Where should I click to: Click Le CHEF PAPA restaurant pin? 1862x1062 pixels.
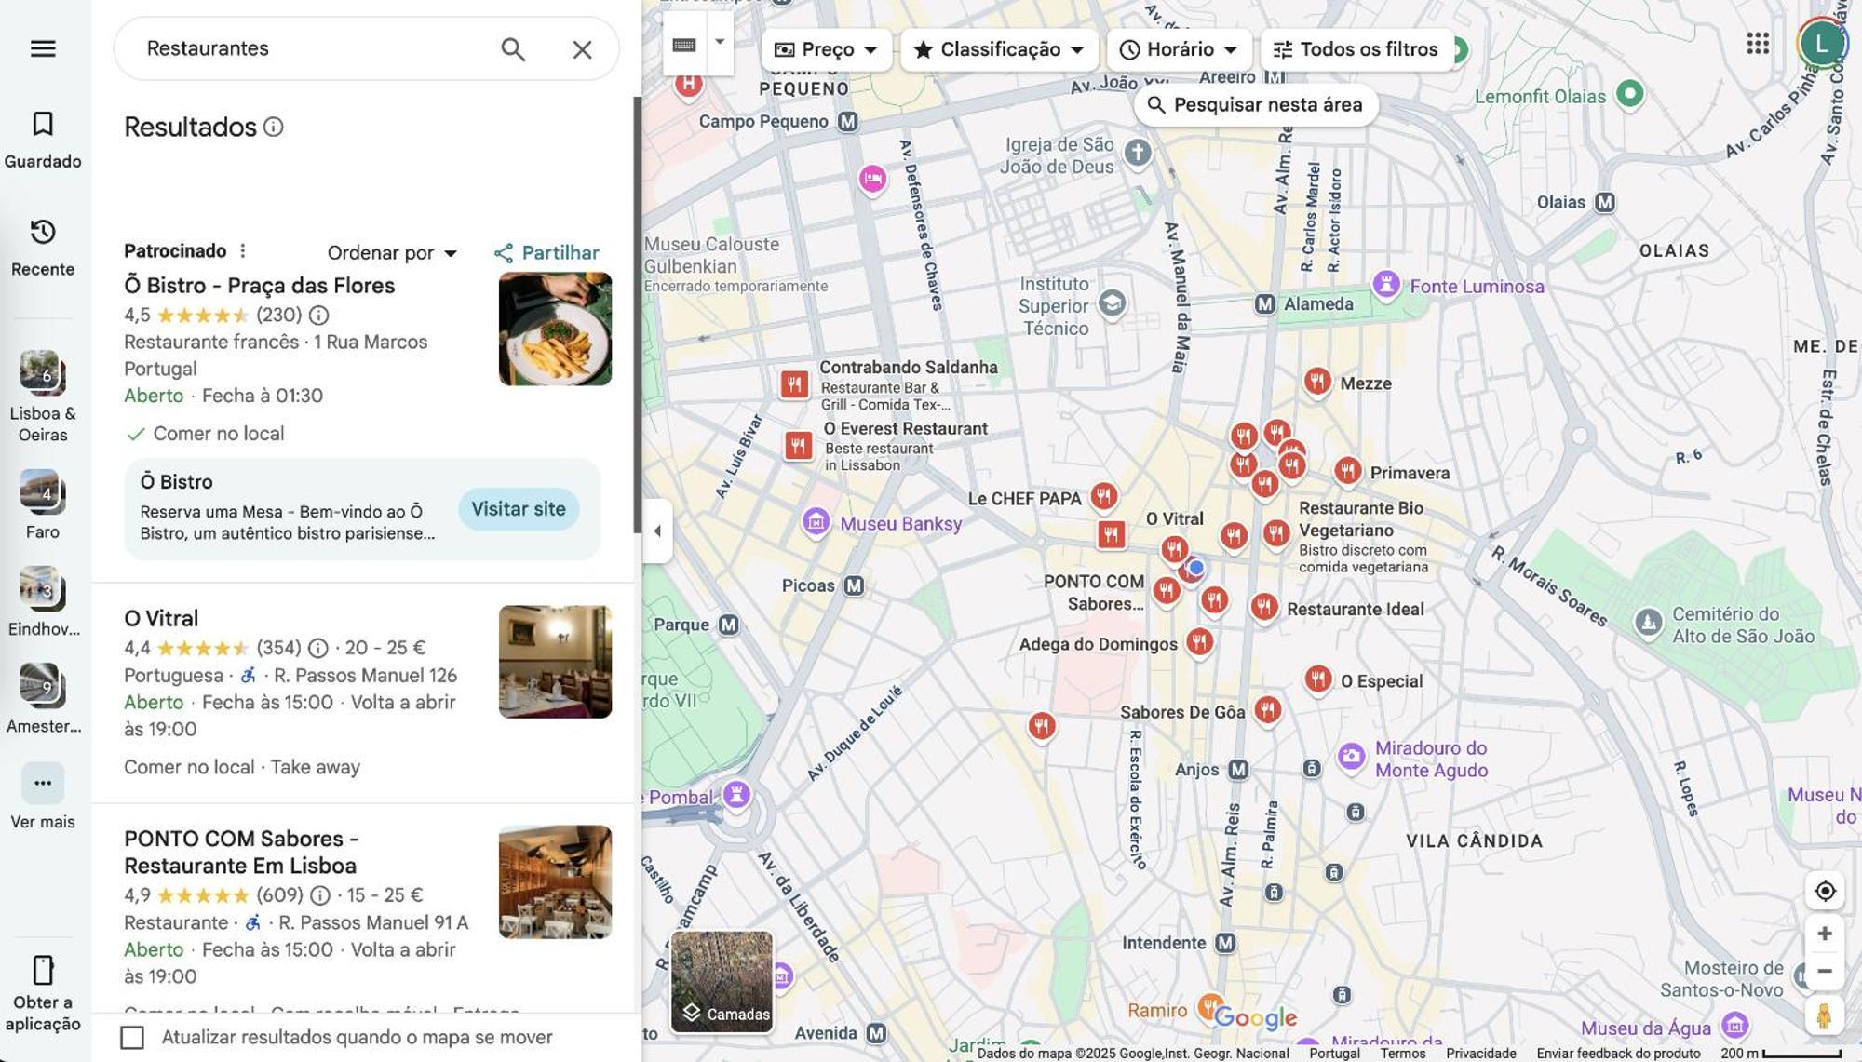[1104, 496]
